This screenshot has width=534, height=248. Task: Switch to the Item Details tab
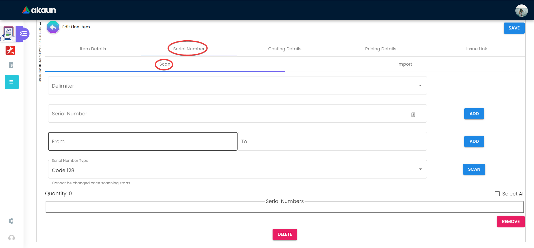pyautogui.click(x=93, y=49)
